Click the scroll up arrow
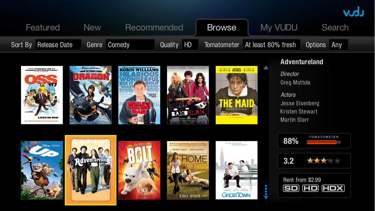This screenshot has height=211, width=375. pyautogui.click(x=266, y=68)
